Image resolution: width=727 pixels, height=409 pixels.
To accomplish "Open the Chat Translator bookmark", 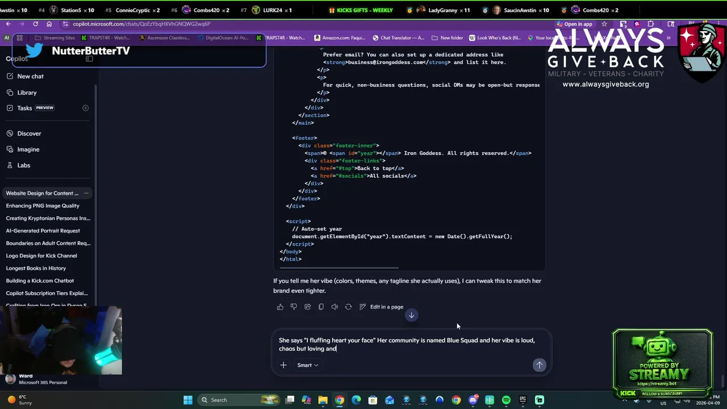I will coord(398,38).
